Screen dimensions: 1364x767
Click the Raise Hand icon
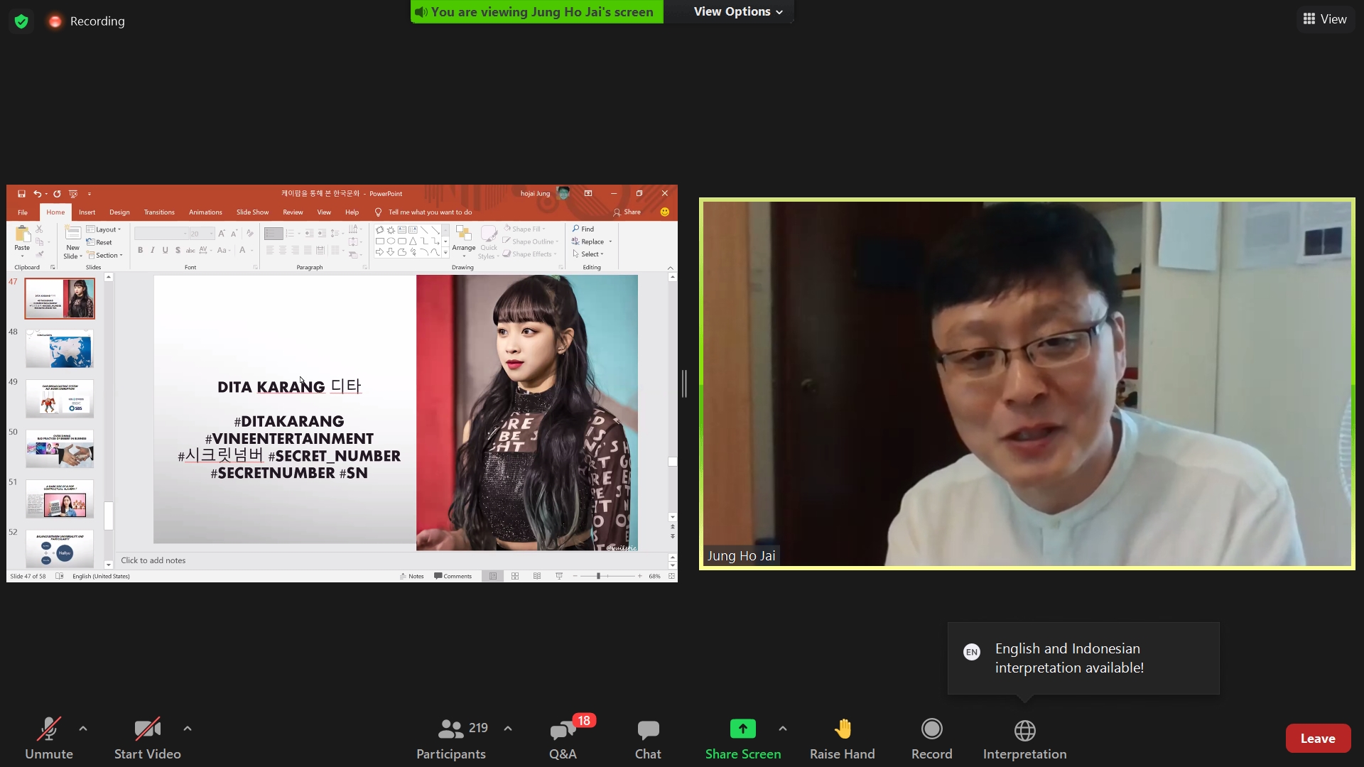pyautogui.click(x=842, y=730)
